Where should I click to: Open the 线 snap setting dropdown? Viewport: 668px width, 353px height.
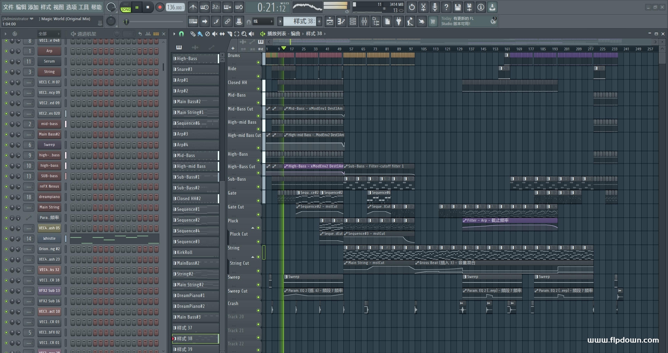[263, 22]
